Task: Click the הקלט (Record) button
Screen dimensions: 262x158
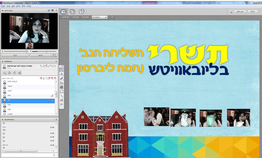Action: point(253,11)
